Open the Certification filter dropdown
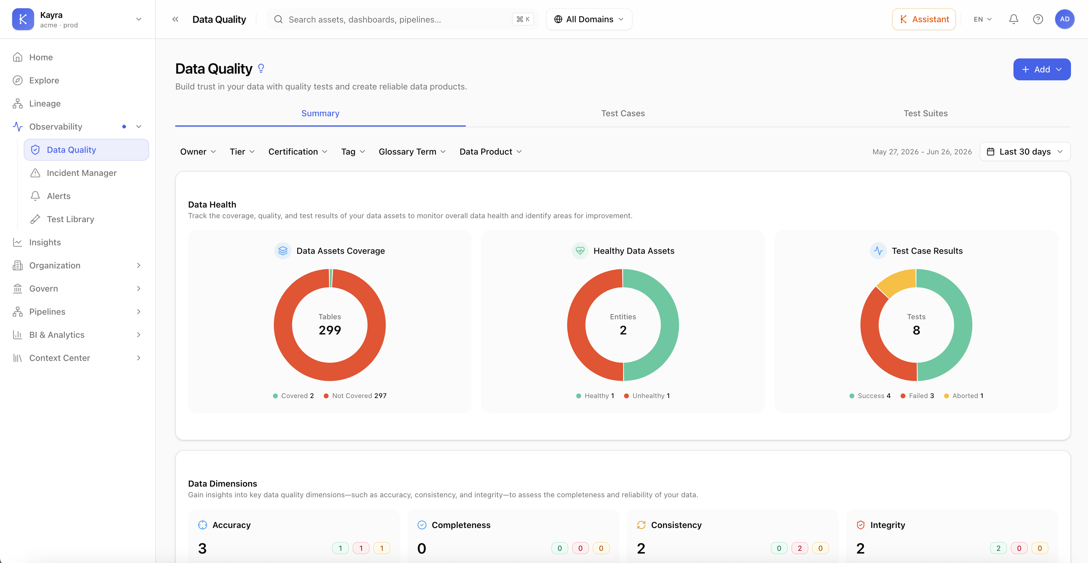Screen dimensions: 1088x563 (298, 152)
